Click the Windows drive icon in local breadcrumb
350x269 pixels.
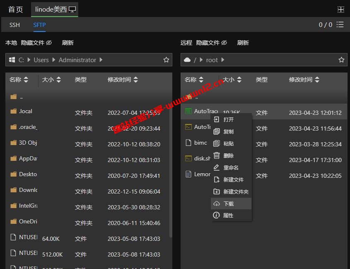12,60
